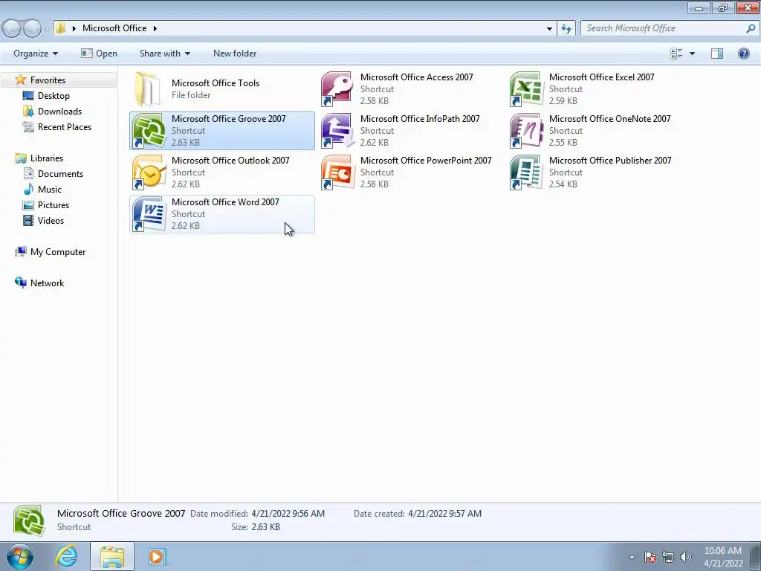Image resolution: width=761 pixels, height=571 pixels.
Task: Open Windows Media Player taskbar icon
Action: (x=158, y=556)
